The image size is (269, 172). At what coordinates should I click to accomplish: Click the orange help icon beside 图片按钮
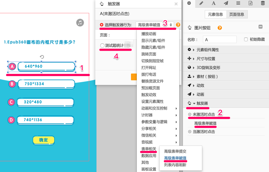pos(220,28)
